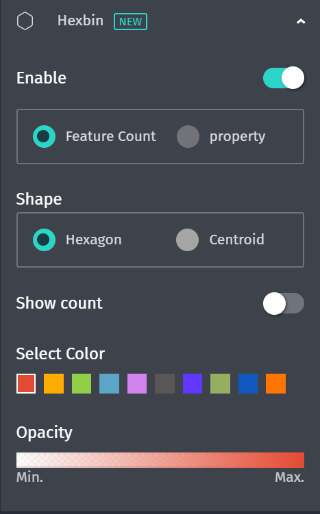
Task: Collapse the Hexbin panel with the chevron
Action: [x=301, y=22]
